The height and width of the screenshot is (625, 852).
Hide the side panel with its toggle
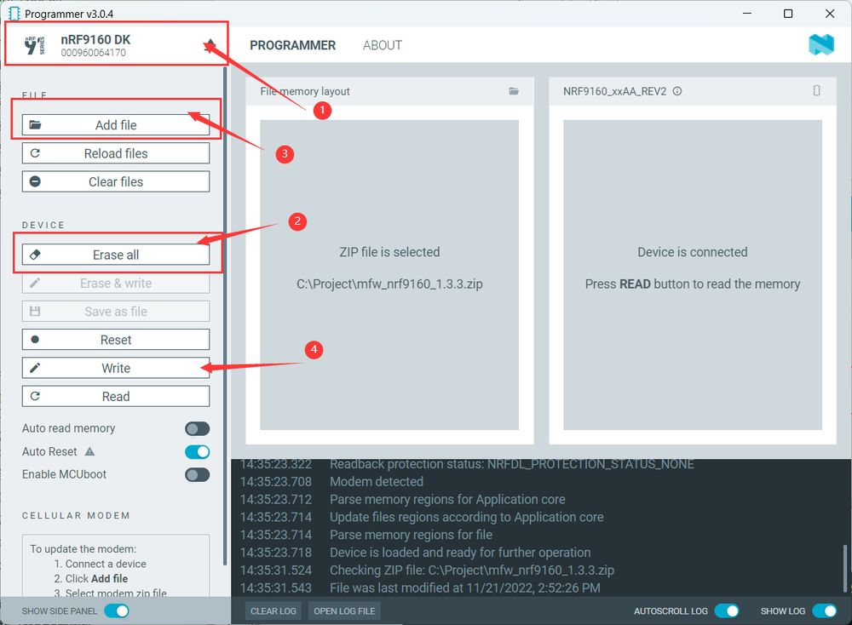(x=117, y=611)
